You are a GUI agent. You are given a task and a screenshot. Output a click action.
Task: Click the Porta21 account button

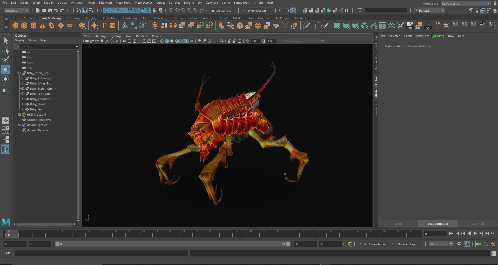pyautogui.click(x=429, y=10)
